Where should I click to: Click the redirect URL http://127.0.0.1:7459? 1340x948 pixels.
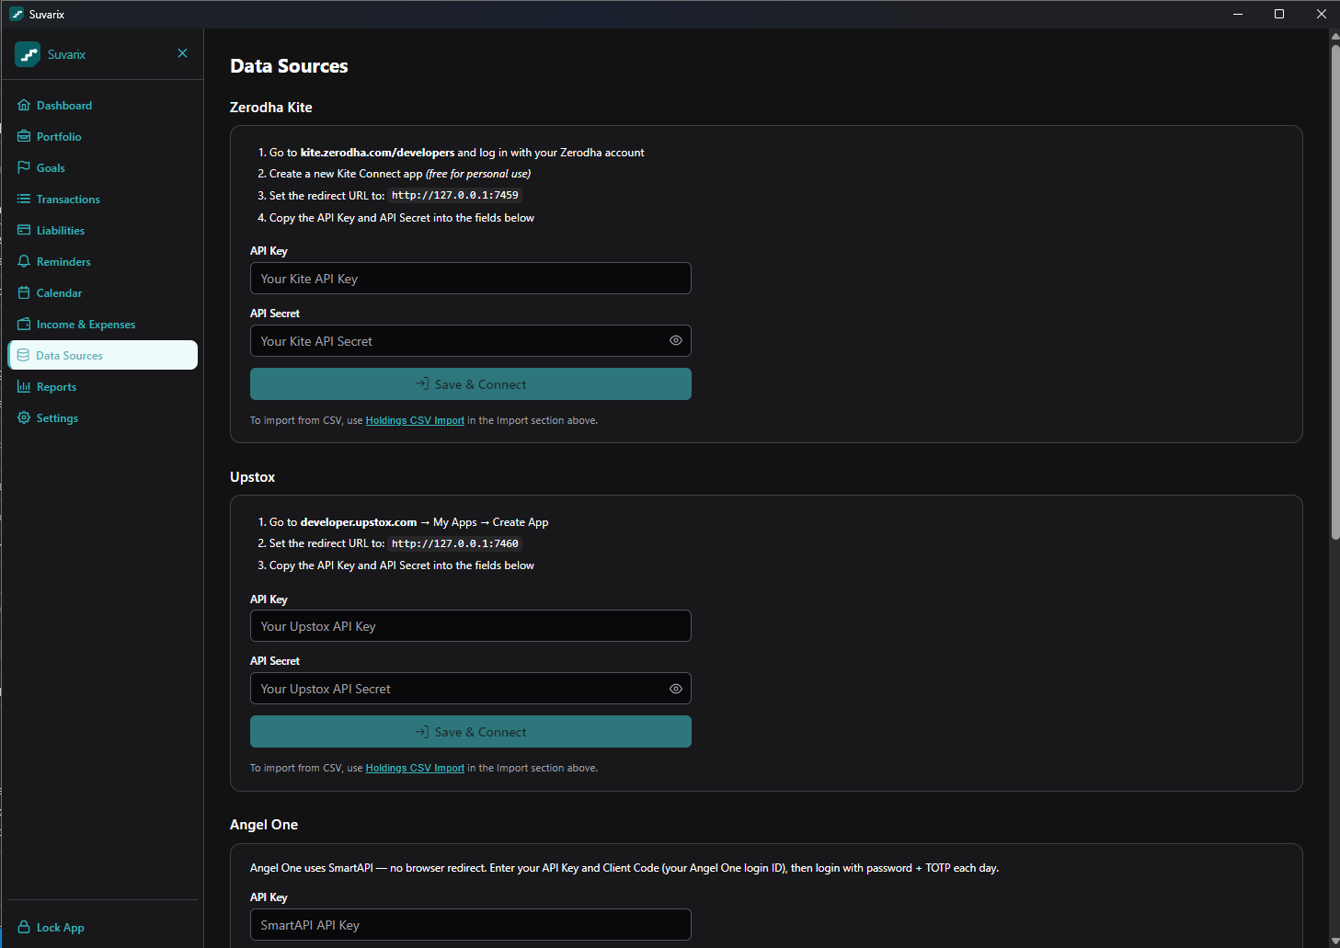(x=455, y=195)
